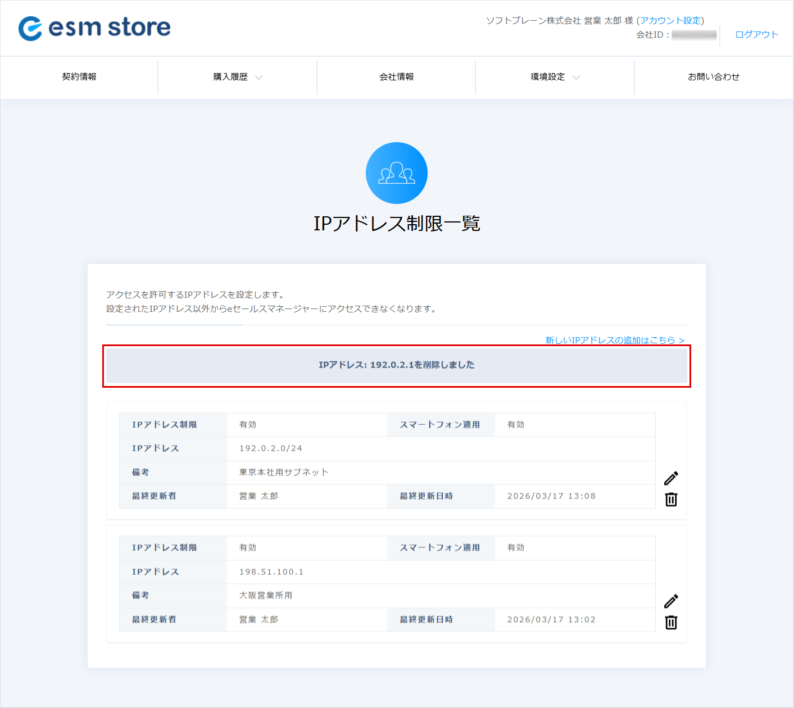Click the アカウント設定 link
The image size is (794, 708).
tap(670, 21)
